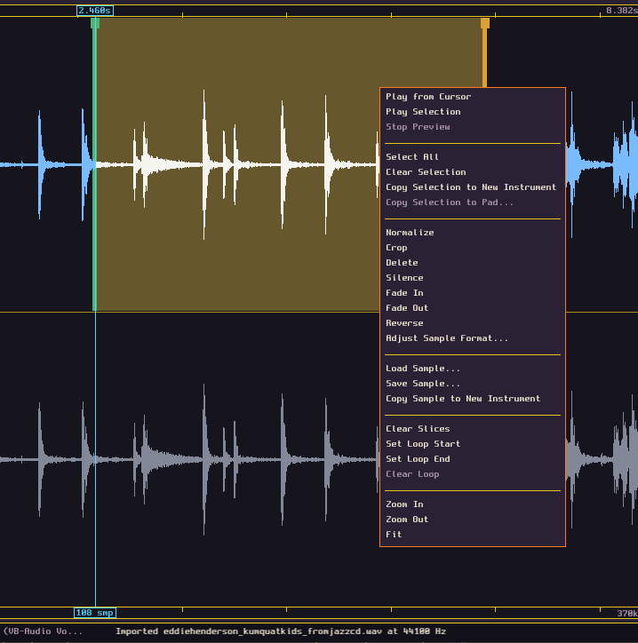Click the VB-Audio Vo... output device label
The image size is (638, 643).
pos(43,631)
